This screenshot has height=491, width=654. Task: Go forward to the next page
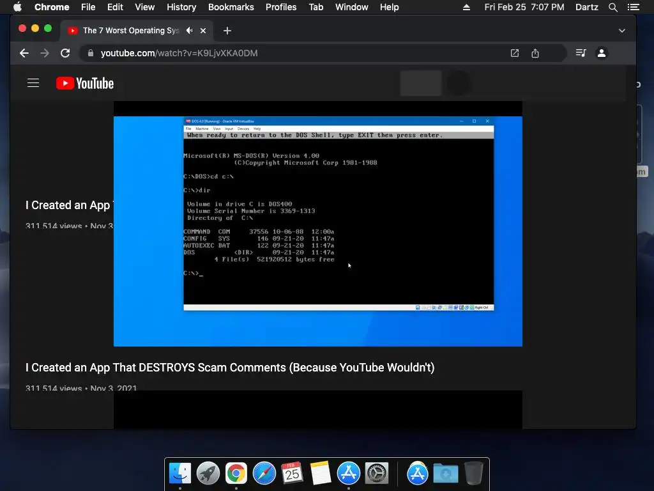45,53
